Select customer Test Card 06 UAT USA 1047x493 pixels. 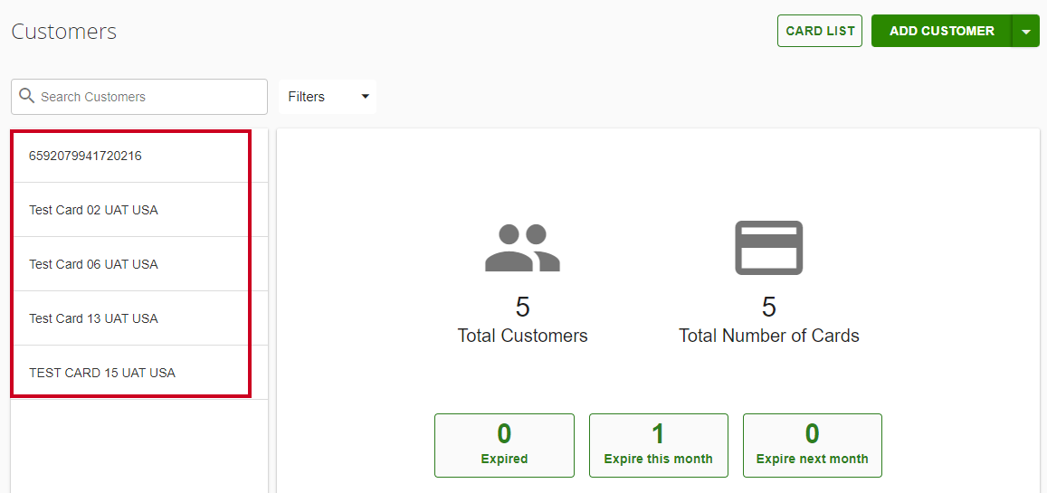tap(139, 263)
